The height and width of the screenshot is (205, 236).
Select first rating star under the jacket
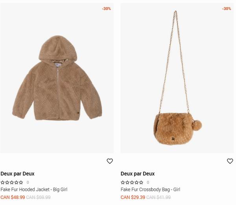[x=3, y=183]
